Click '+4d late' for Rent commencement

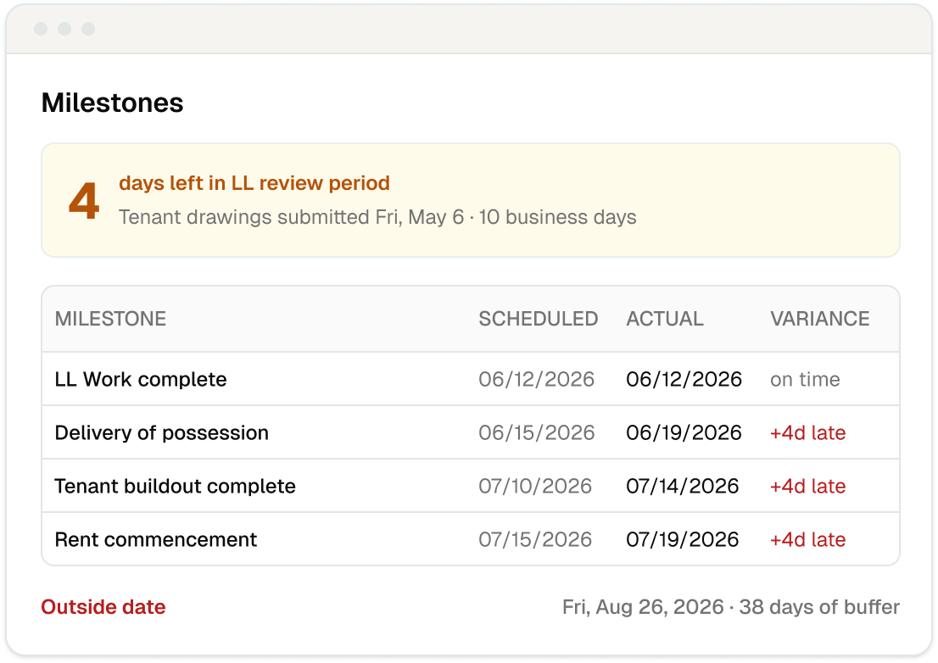click(x=807, y=539)
